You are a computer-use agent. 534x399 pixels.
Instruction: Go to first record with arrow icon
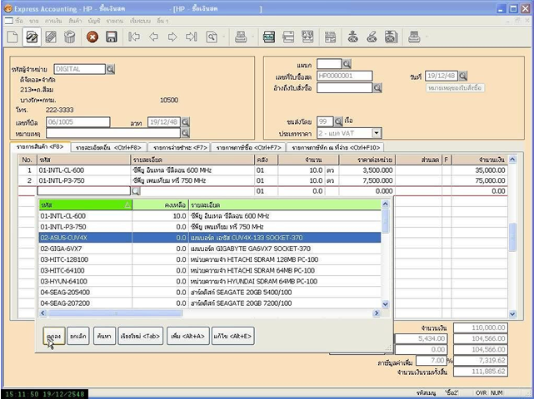pos(134,37)
